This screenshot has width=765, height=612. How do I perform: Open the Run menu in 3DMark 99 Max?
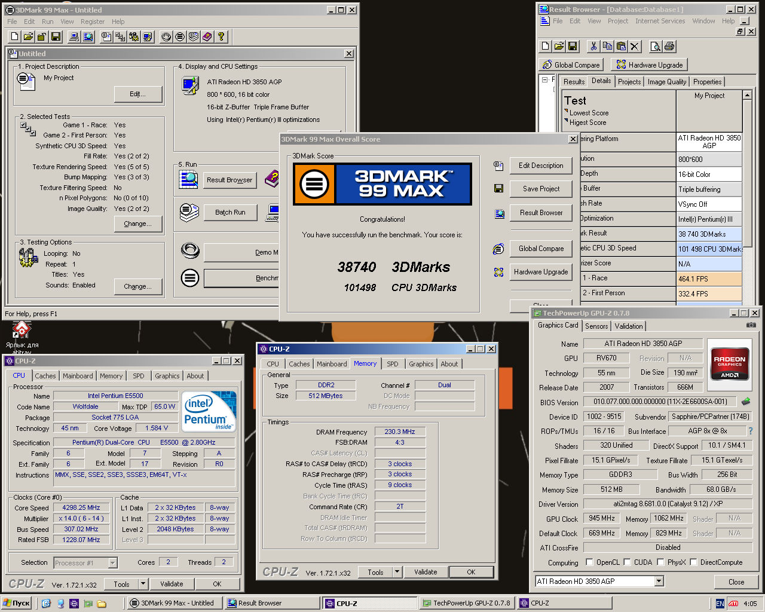point(48,22)
